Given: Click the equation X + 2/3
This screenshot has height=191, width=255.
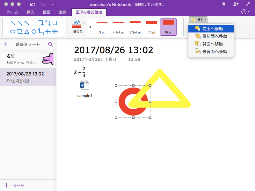Looking at the screenshot, I should point(80,72).
